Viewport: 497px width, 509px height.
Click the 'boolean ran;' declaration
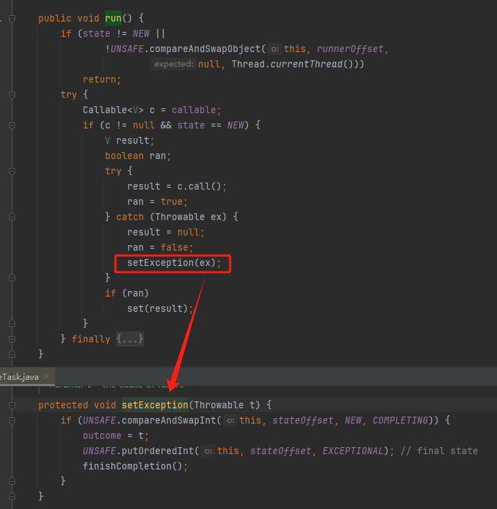click(x=138, y=156)
